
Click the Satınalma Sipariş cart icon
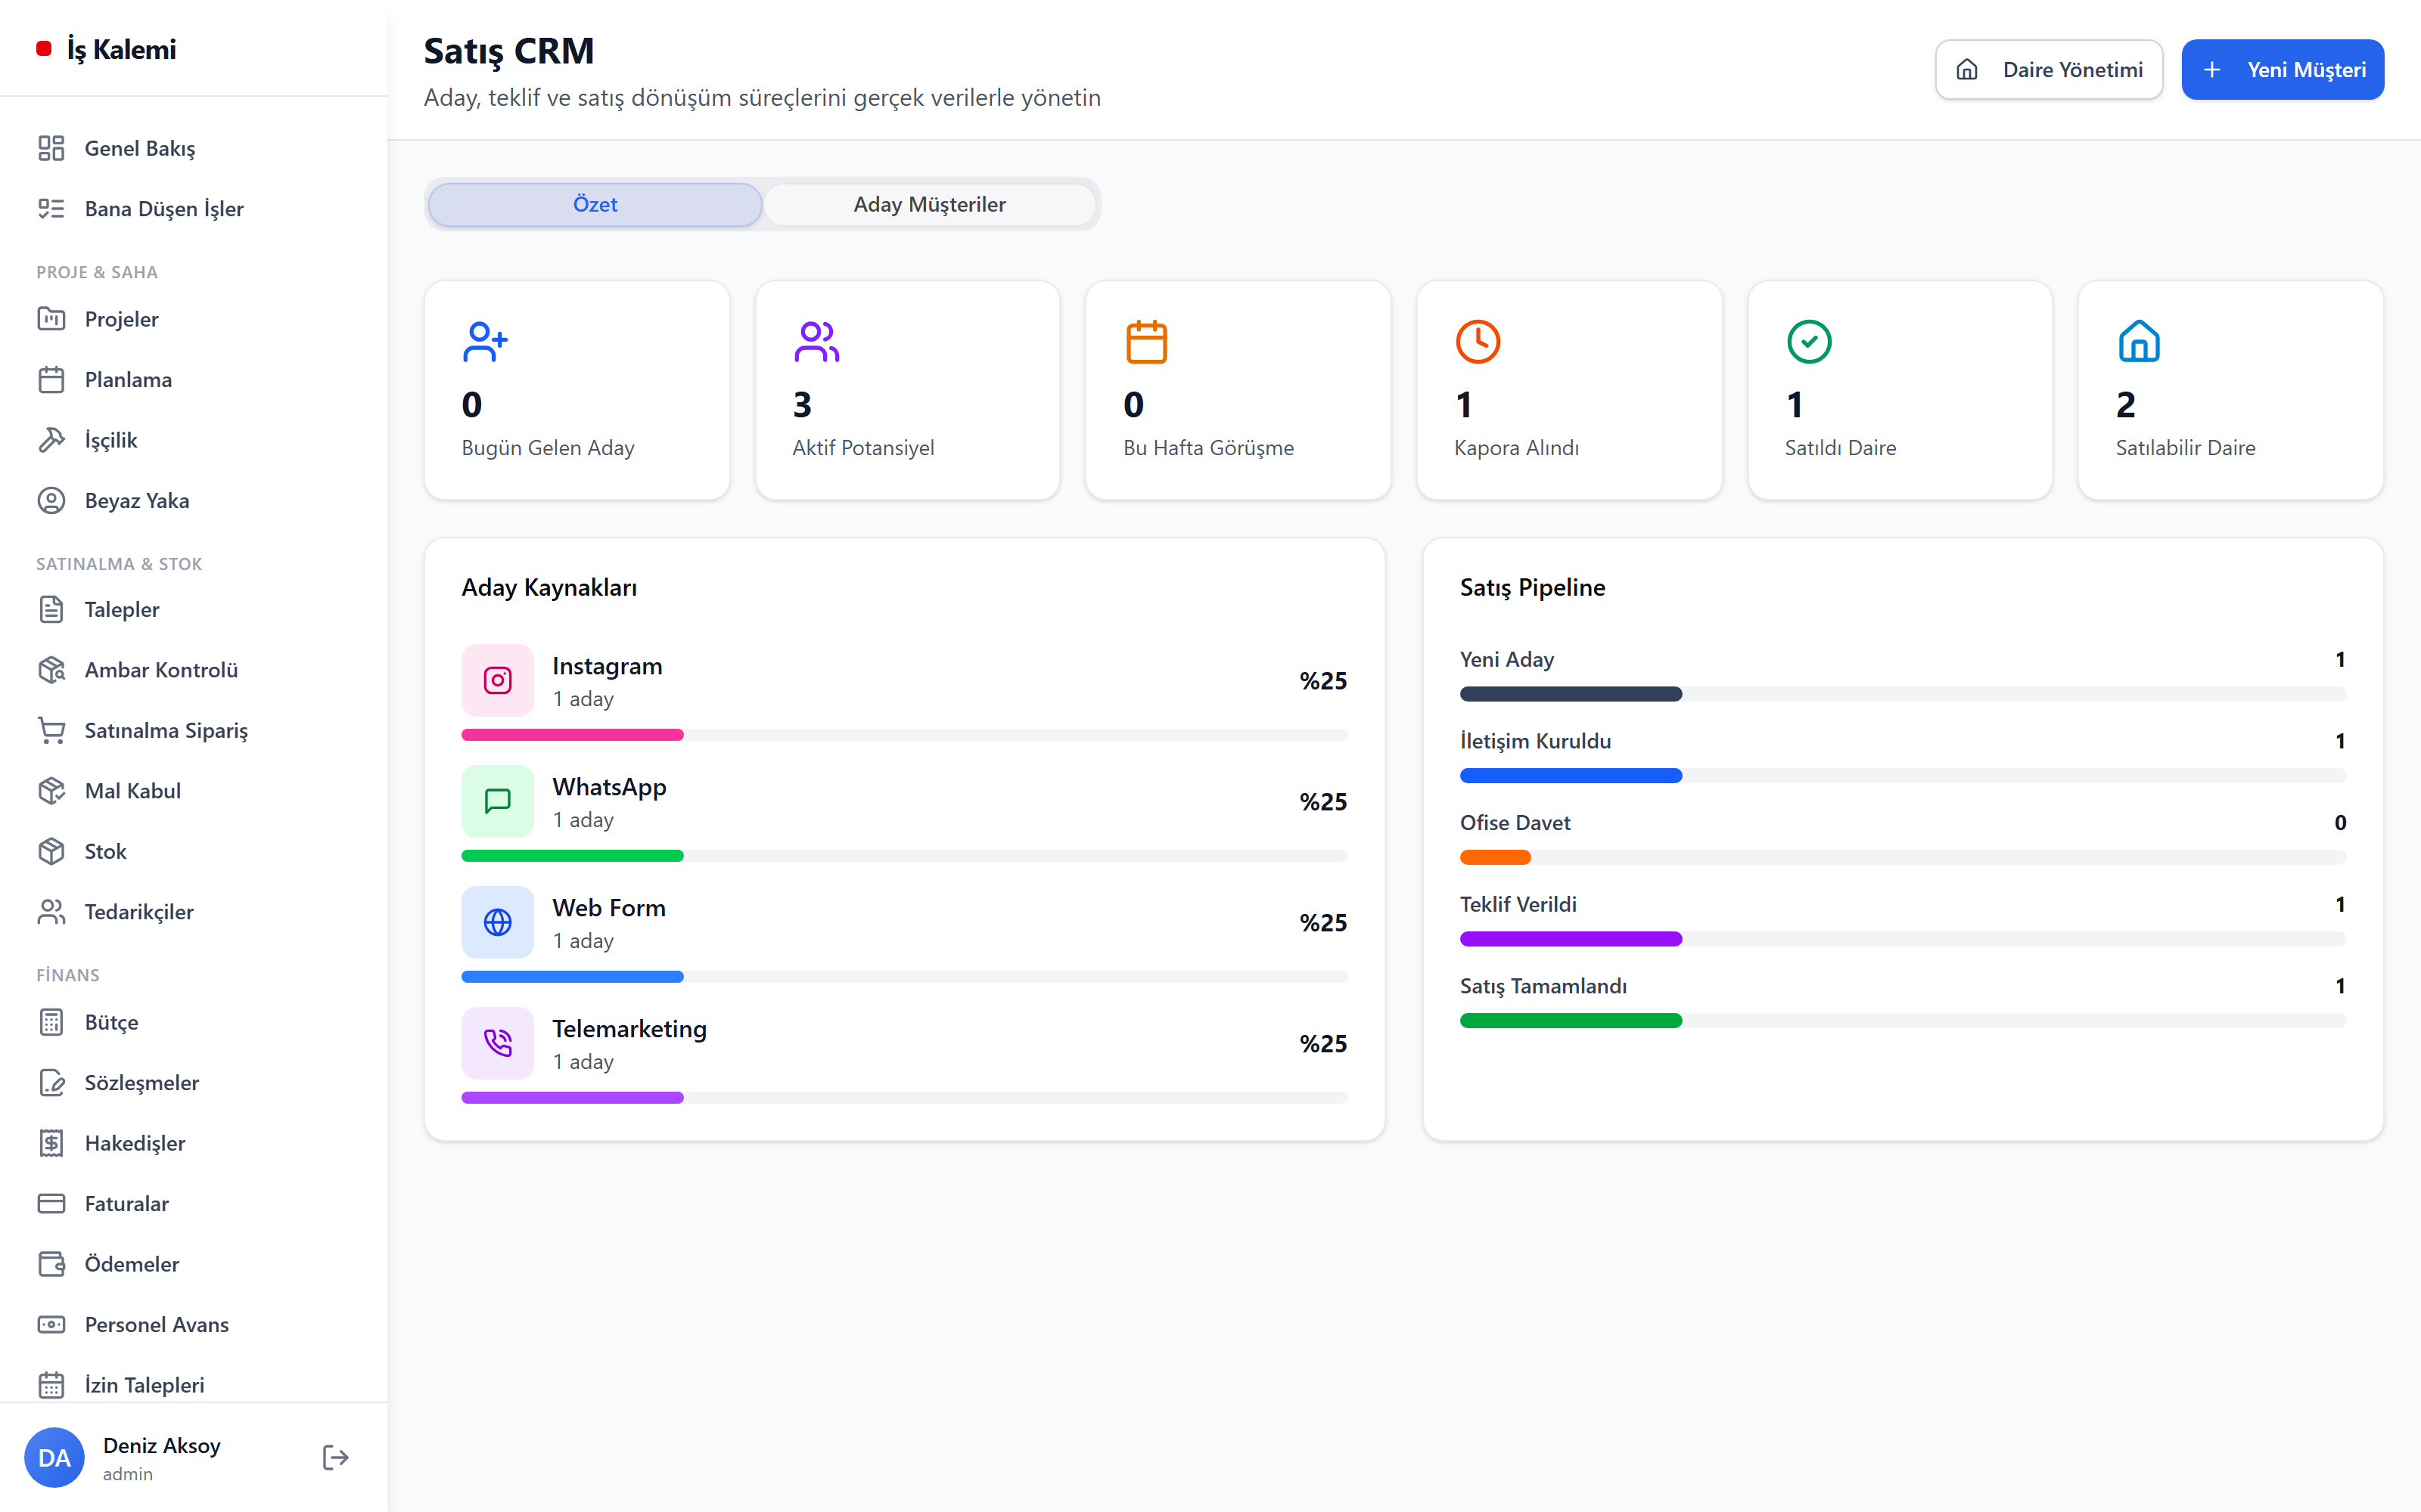click(51, 730)
